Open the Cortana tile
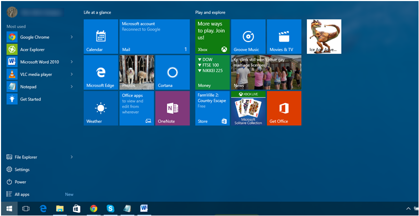This screenshot has height=216, width=419. 172,72
